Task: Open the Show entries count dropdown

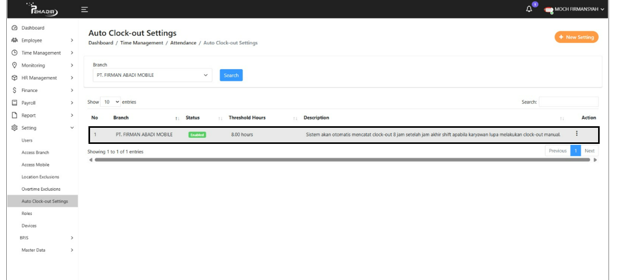Action: [110, 102]
